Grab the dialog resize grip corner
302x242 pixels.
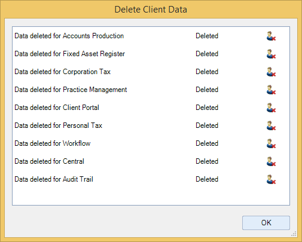pyautogui.click(x=294, y=234)
